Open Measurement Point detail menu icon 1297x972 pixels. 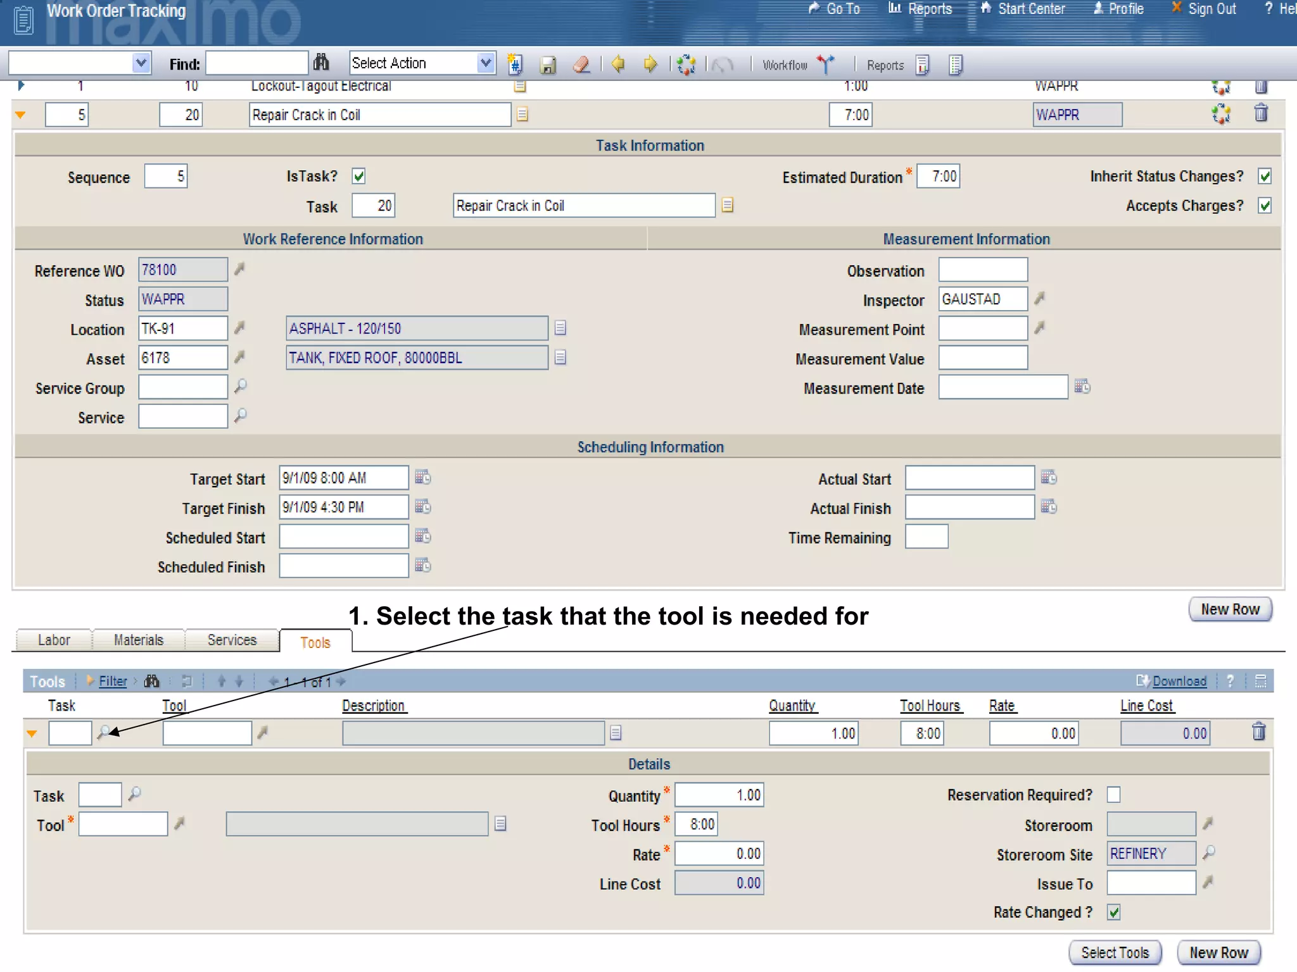tap(1040, 328)
